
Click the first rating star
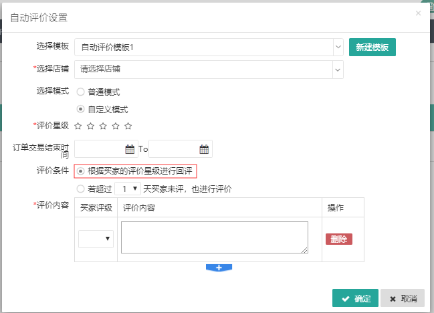78,126
